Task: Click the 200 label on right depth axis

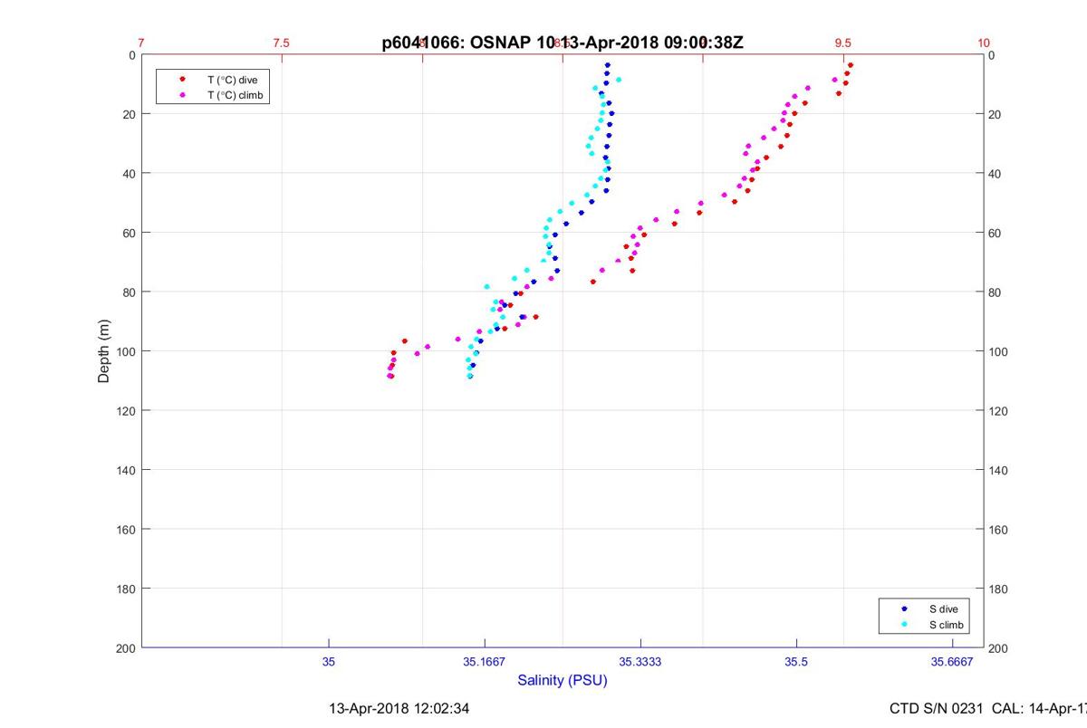Action: tap(998, 648)
